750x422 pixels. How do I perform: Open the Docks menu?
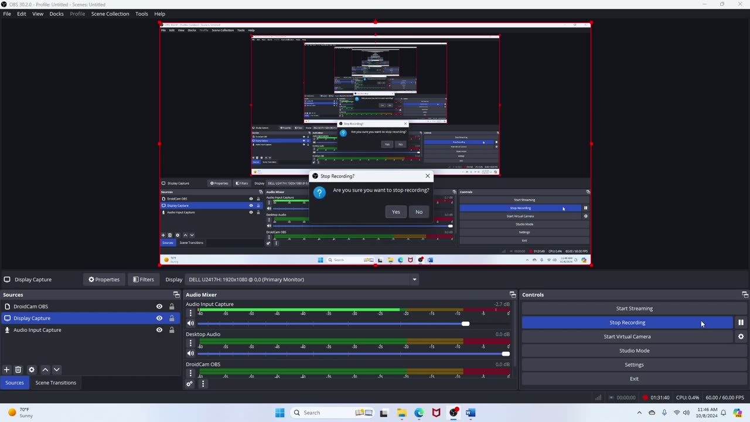point(57,13)
